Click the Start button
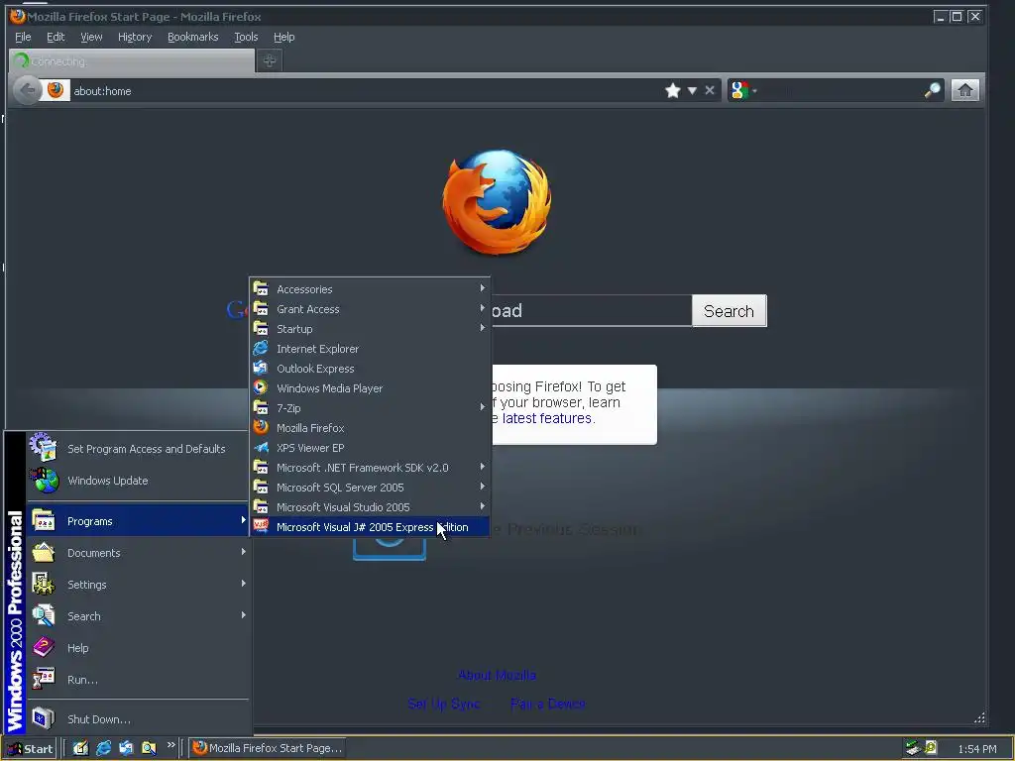The width and height of the screenshot is (1015, 761). tap(30, 748)
